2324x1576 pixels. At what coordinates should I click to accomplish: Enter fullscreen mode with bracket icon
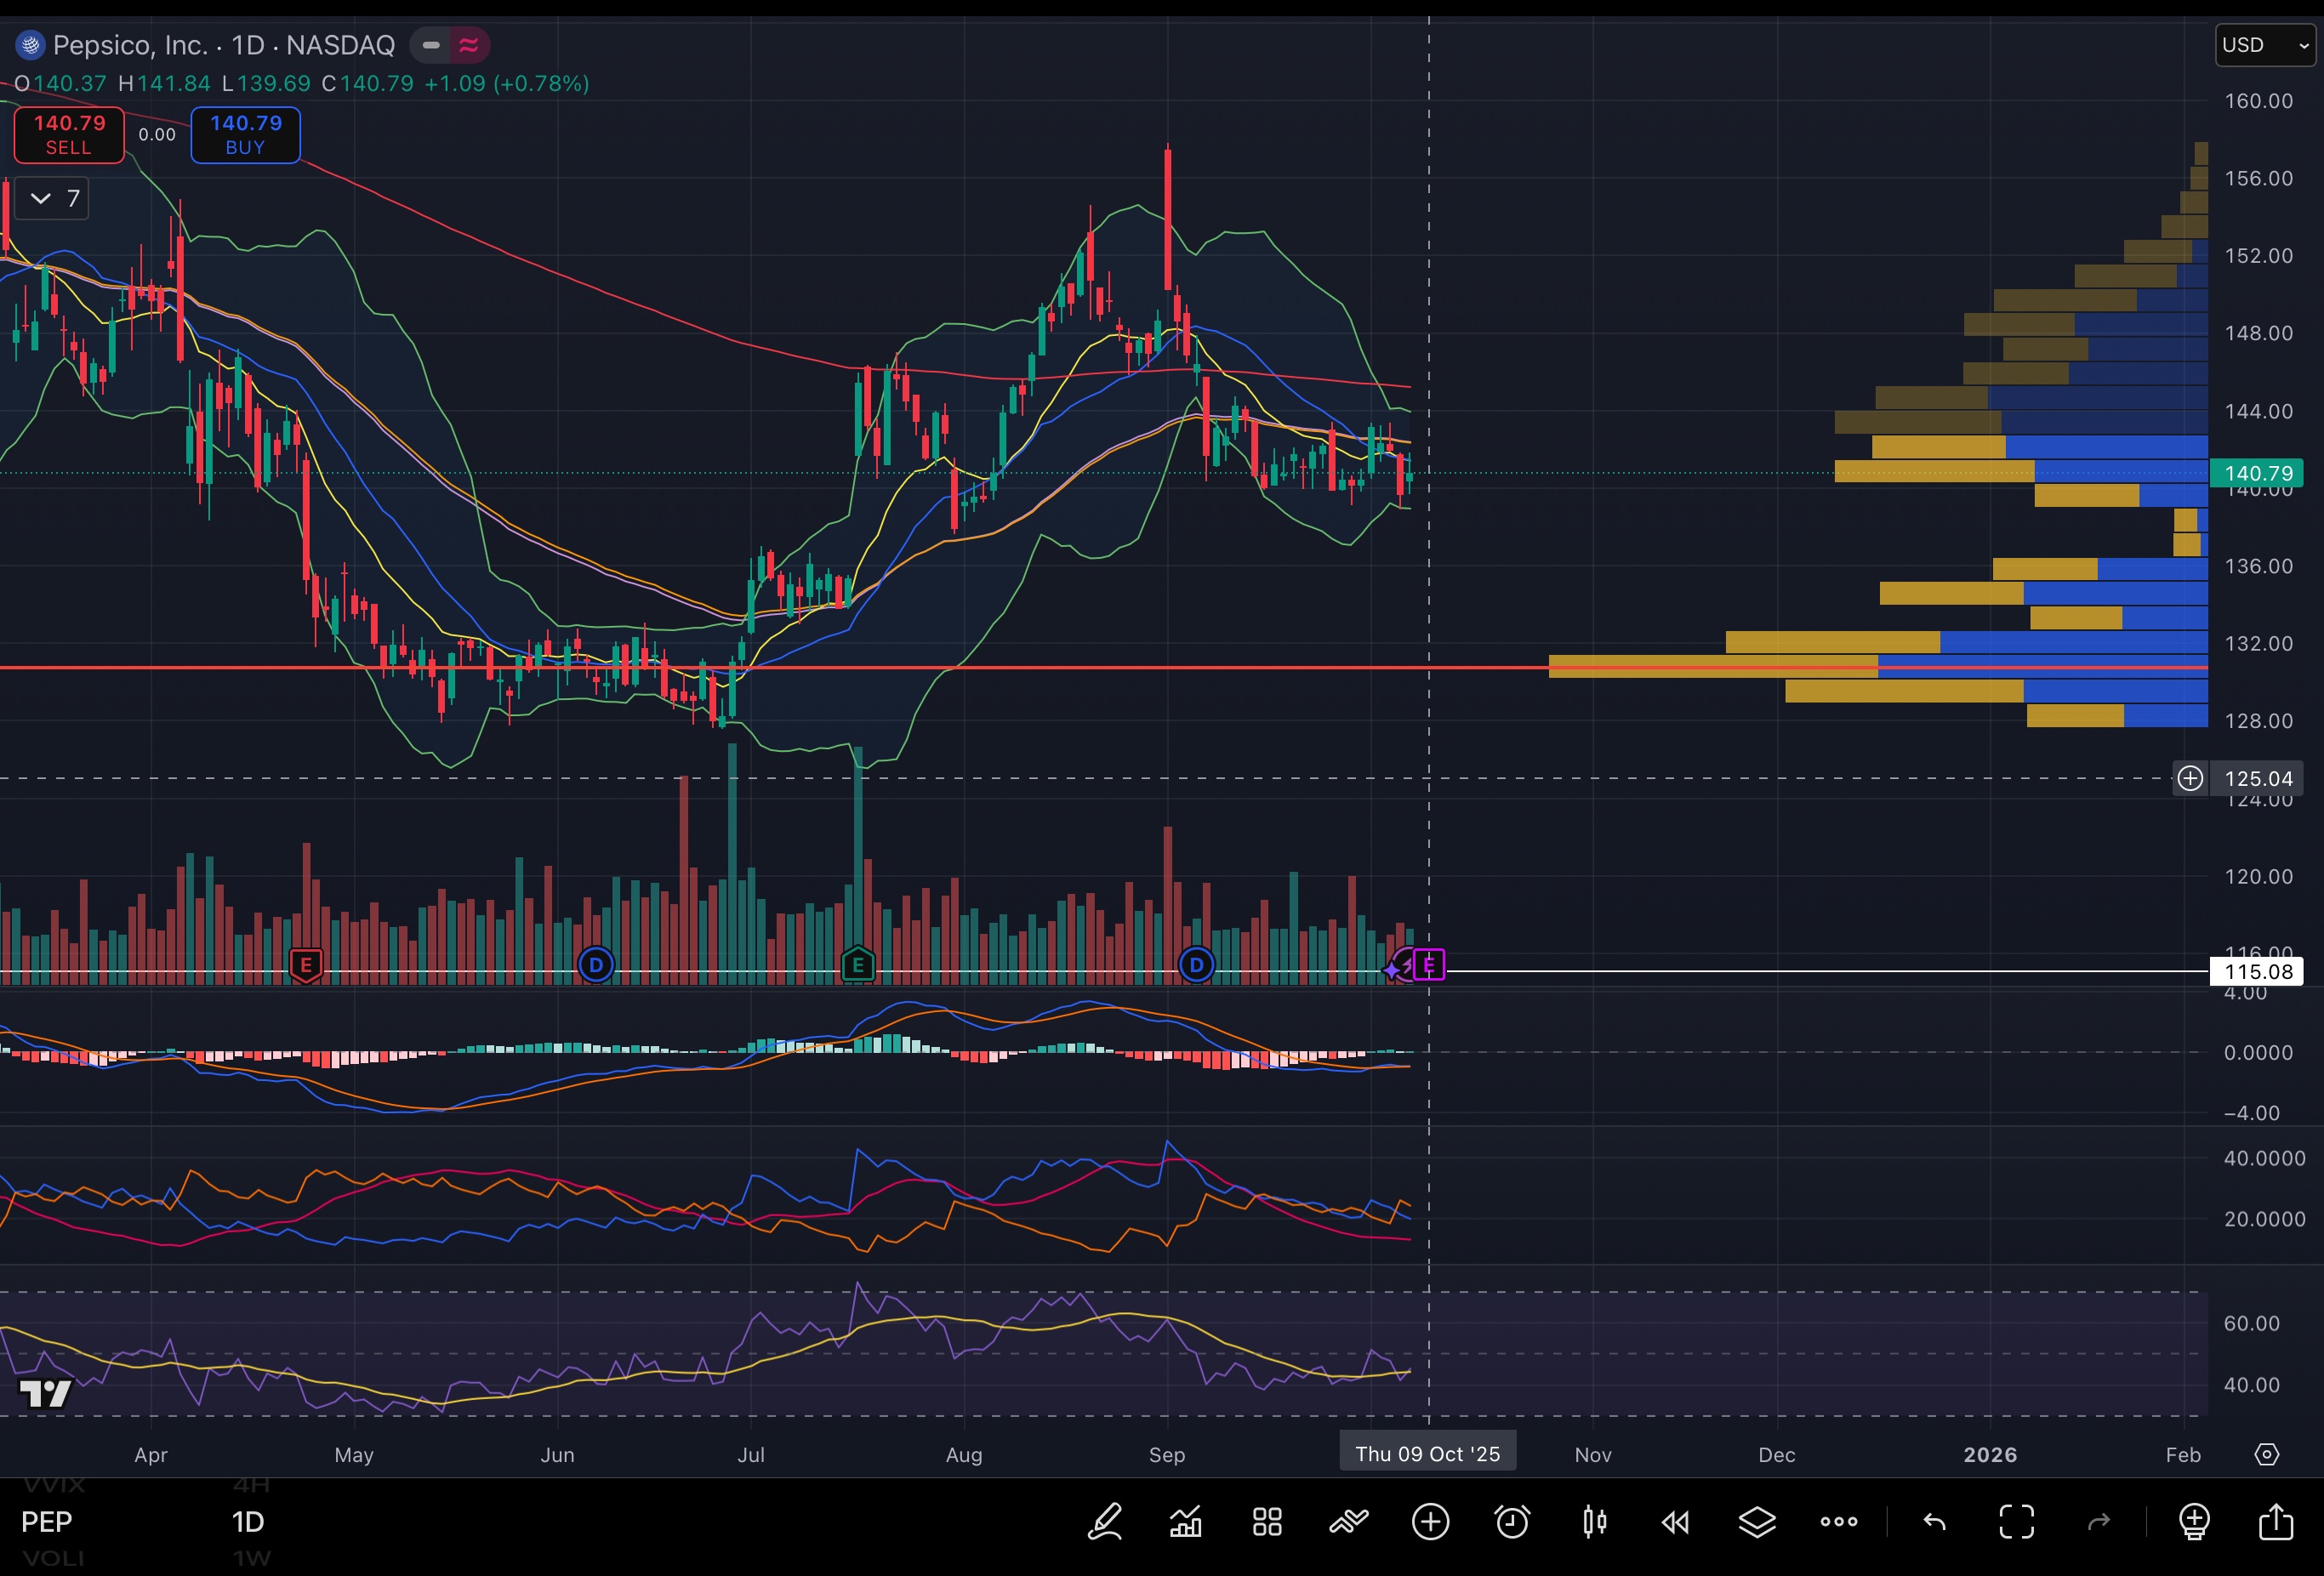tap(2016, 1522)
